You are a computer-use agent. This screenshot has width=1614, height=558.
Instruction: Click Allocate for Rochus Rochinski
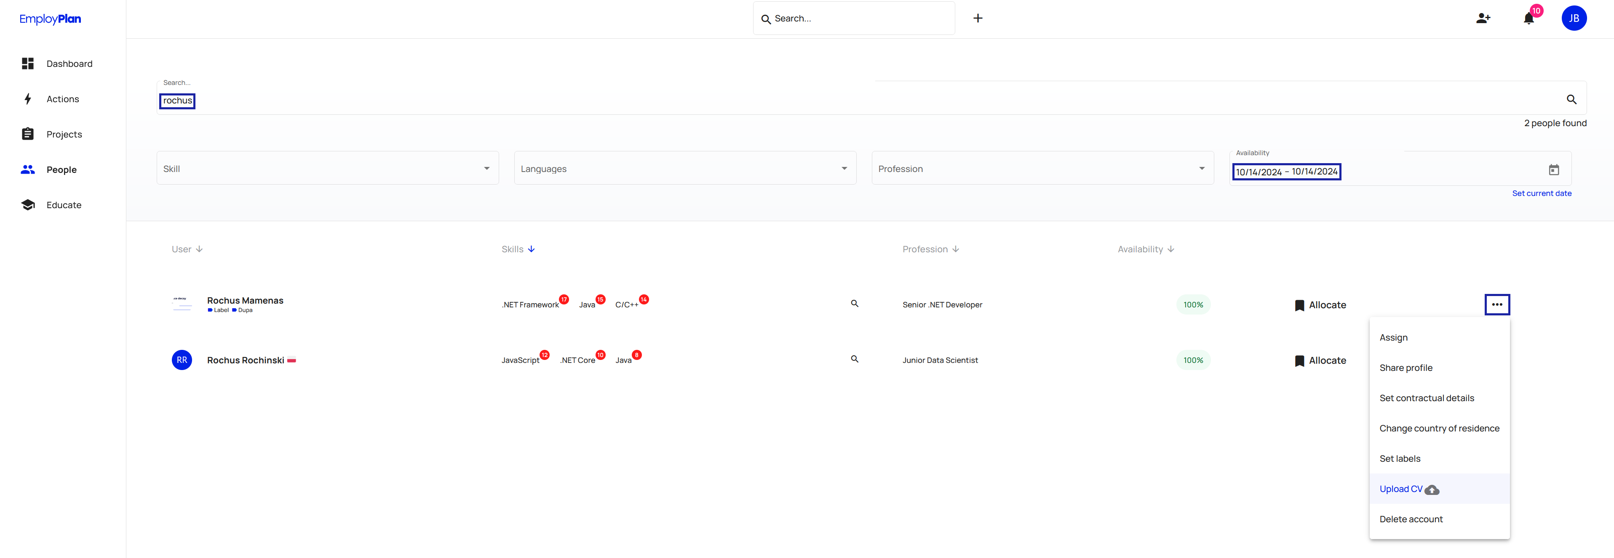coord(1320,361)
